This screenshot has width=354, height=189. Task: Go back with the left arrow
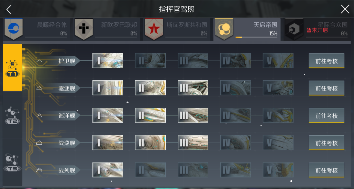click(9, 10)
